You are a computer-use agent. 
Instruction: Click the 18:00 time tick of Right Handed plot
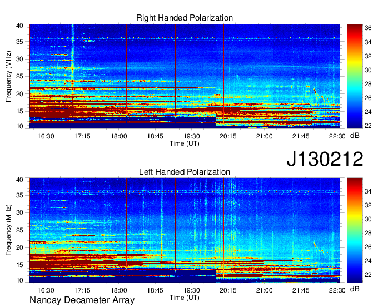118,136
